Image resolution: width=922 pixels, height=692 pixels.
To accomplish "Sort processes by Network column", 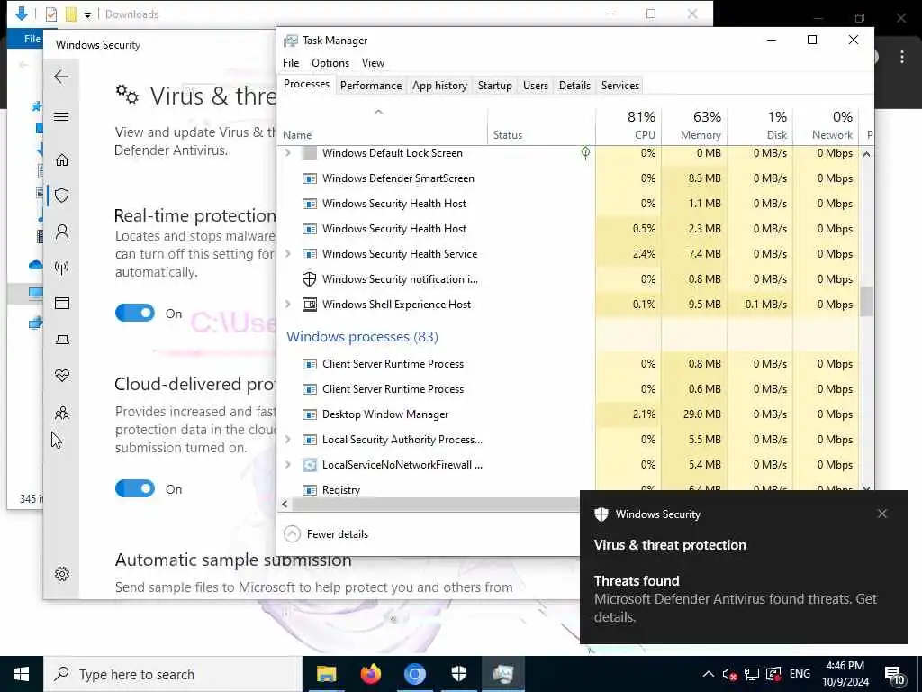I will tap(827, 125).
